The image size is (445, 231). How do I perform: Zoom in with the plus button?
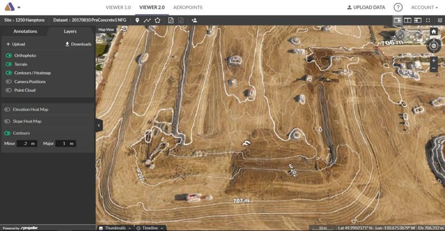[x=433, y=59]
